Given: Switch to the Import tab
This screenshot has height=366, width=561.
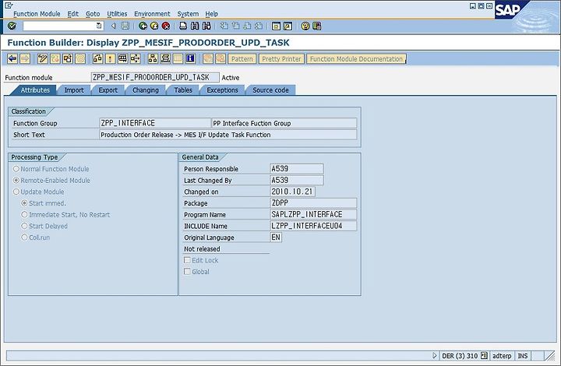Looking at the screenshot, I should 74,90.
